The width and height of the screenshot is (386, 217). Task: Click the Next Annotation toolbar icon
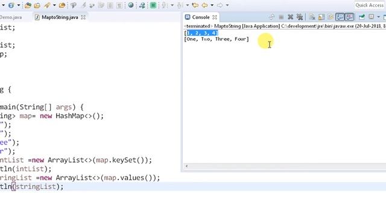pos(165,5)
